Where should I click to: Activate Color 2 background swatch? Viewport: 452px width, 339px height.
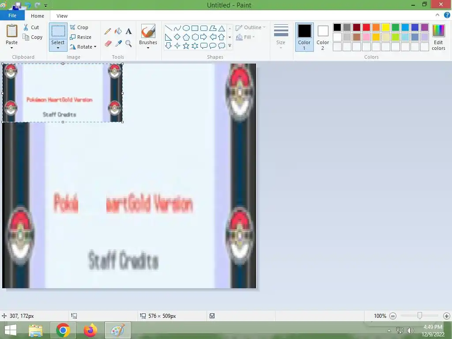(x=323, y=37)
